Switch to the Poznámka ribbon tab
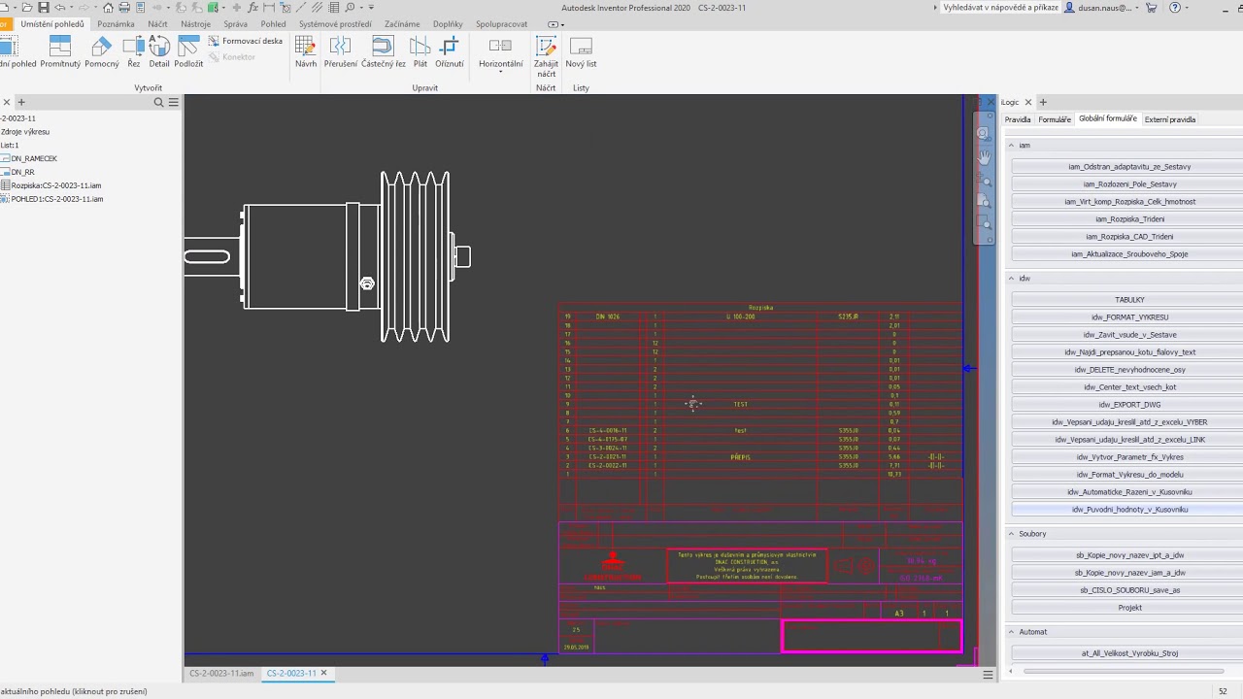This screenshot has width=1243, height=699. [116, 24]
